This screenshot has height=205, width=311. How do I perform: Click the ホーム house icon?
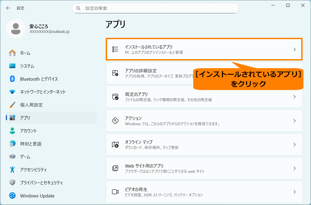(x=12, y=53)
